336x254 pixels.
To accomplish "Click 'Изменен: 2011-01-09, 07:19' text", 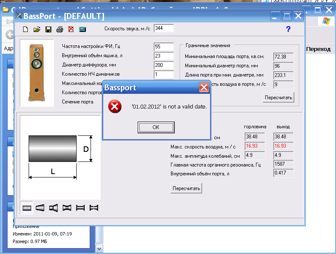I will point(42,234).
